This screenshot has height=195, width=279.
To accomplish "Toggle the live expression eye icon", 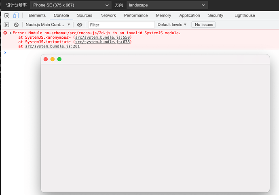I will click(80, 25).
